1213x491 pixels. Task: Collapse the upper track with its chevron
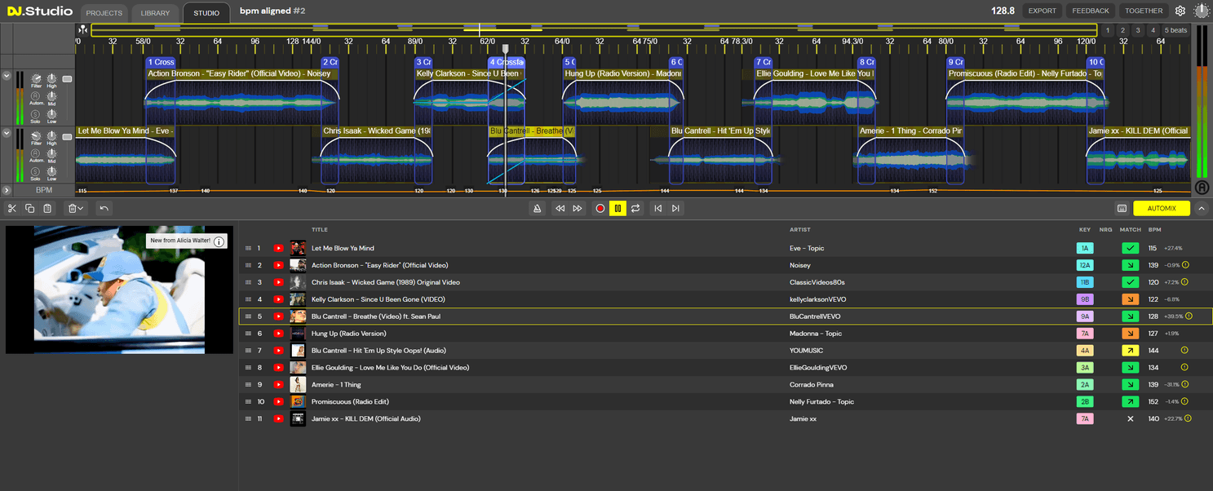point(7,76)
